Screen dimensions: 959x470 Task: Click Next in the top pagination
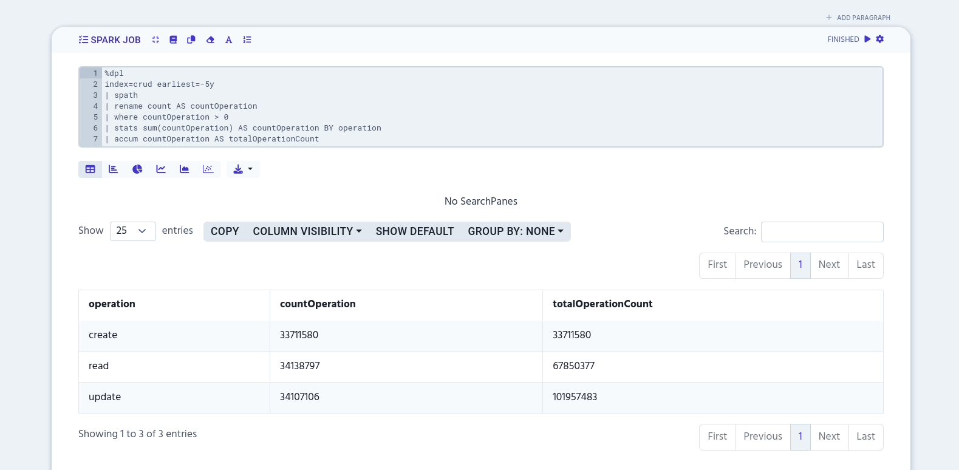[x=829, y=265]
